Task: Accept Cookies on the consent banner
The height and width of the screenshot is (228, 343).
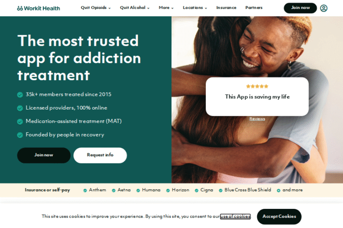Action: [279, 216]
